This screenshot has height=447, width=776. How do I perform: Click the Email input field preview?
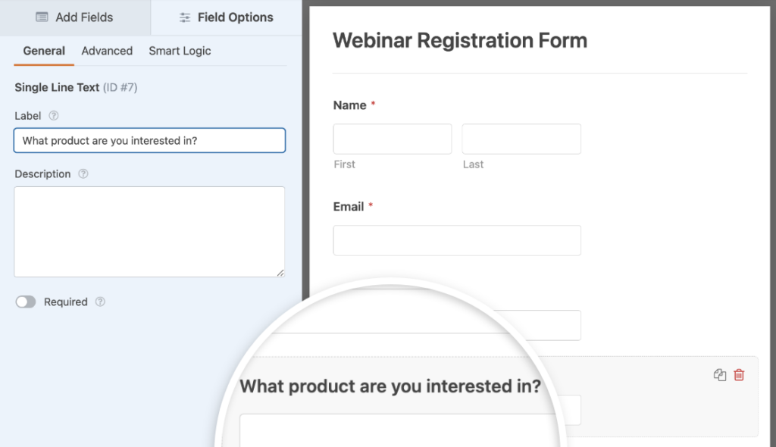(457, 240)
